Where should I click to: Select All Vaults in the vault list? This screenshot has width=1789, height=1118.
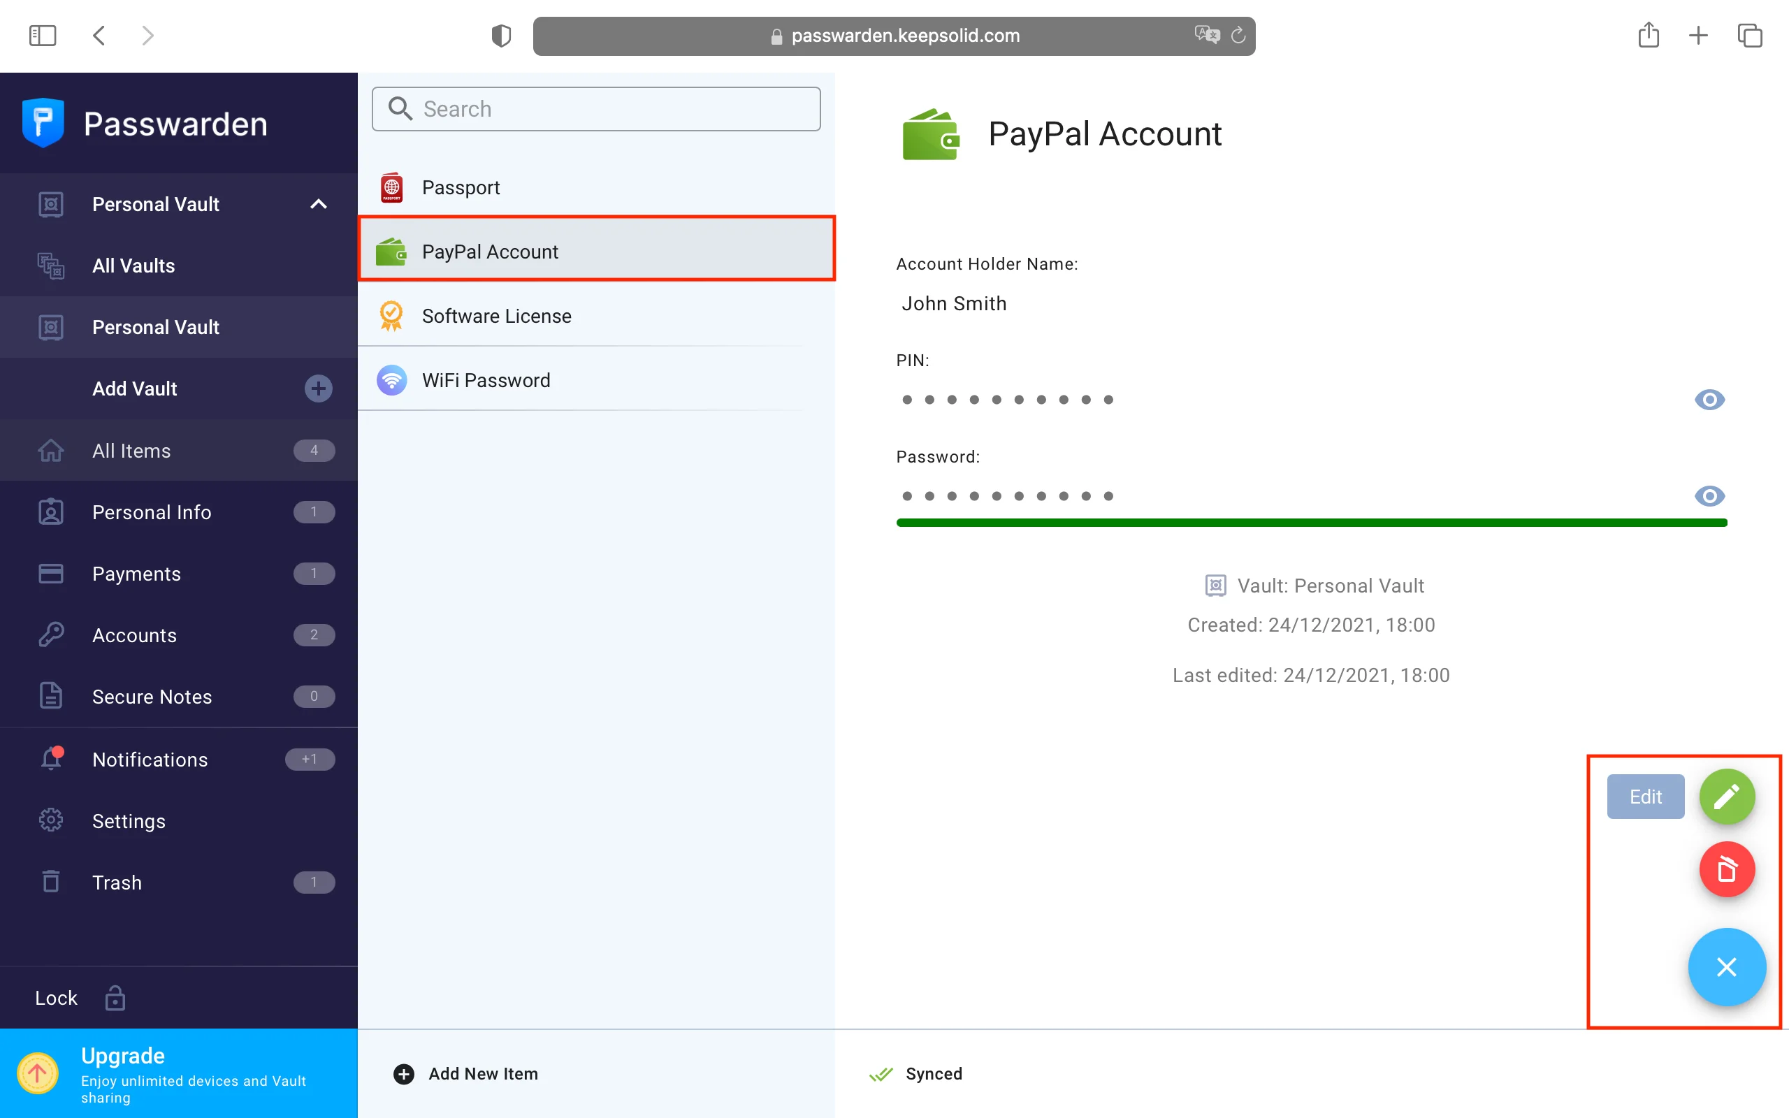coord(133,266)
